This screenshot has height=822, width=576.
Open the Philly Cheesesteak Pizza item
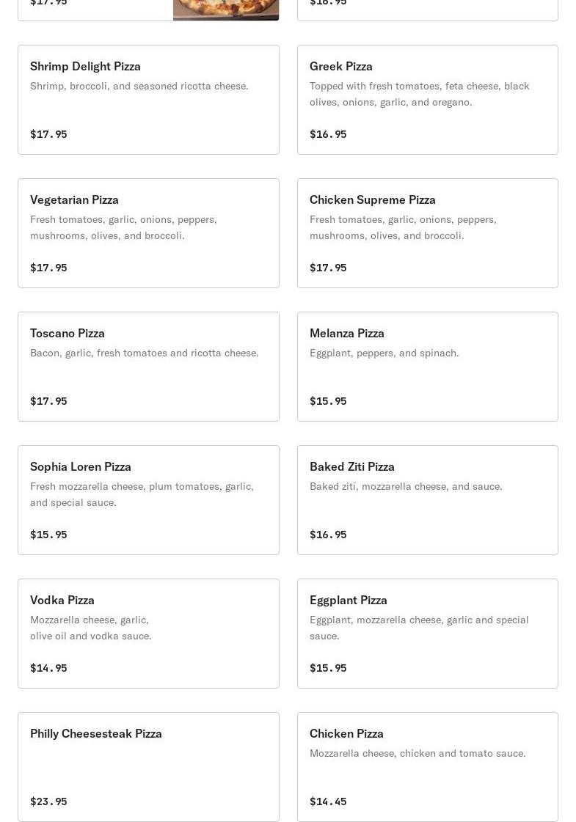pyautogui.click(x=148, y=767)
